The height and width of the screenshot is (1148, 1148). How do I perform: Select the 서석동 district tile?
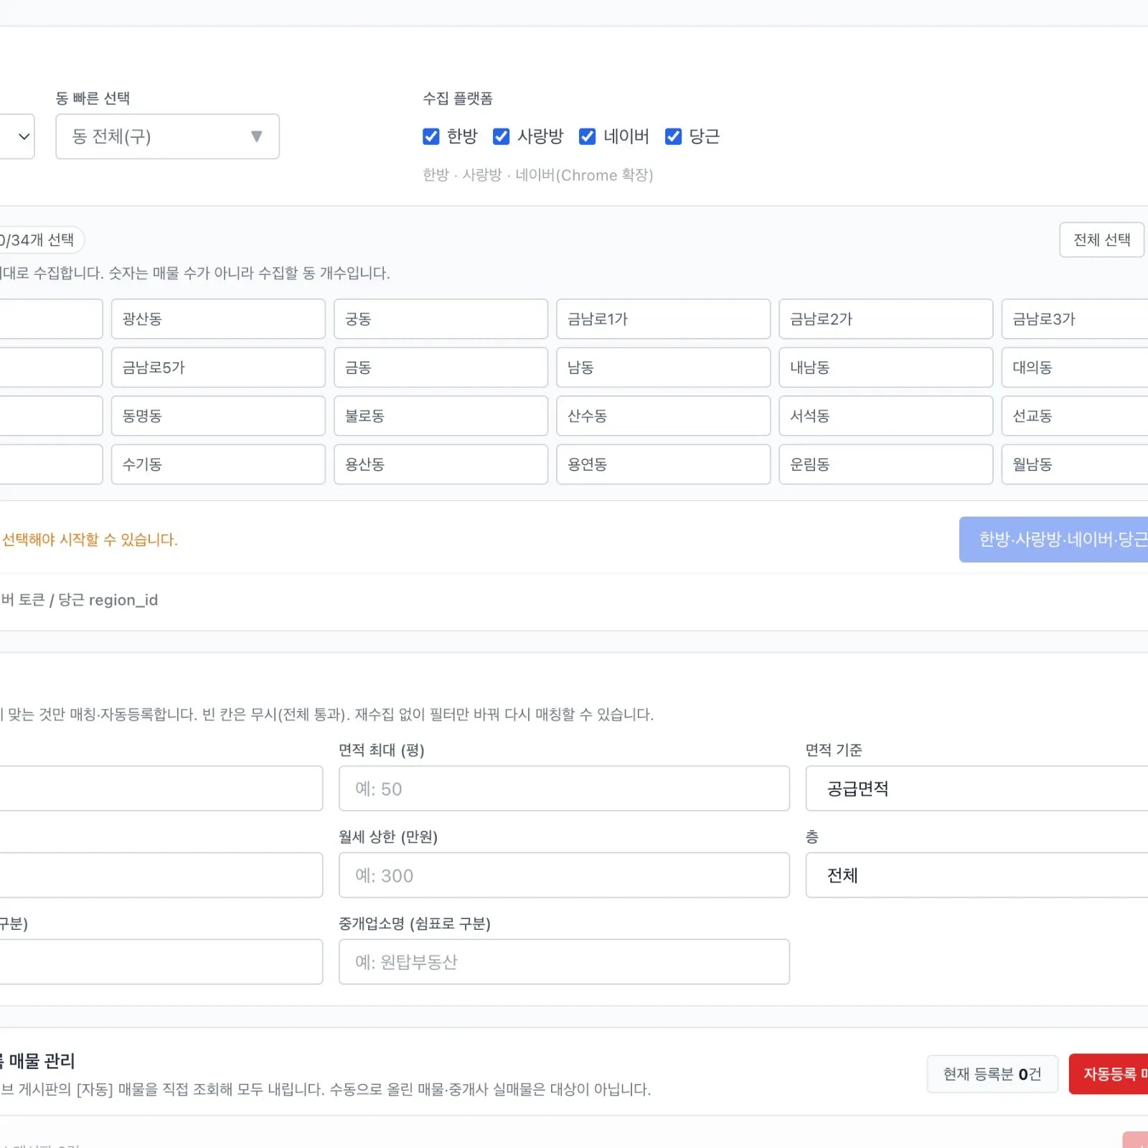885,416
